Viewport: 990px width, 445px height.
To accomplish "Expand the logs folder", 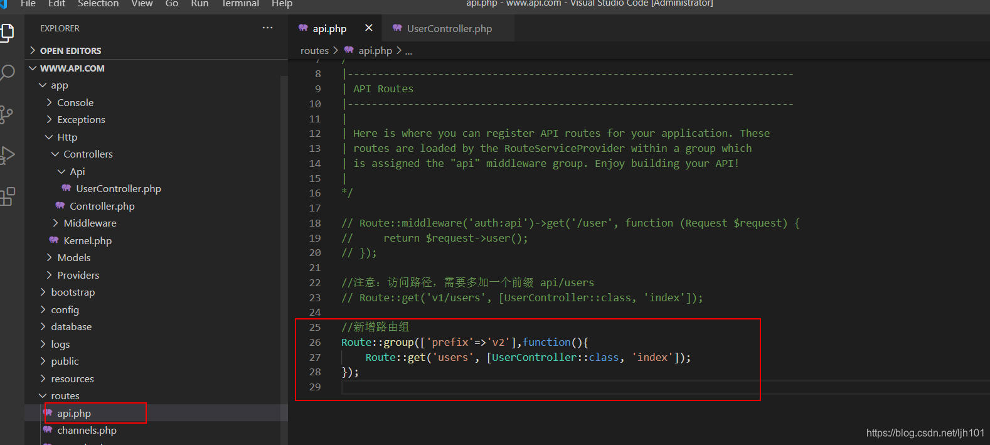I will [x=43, y=344].
